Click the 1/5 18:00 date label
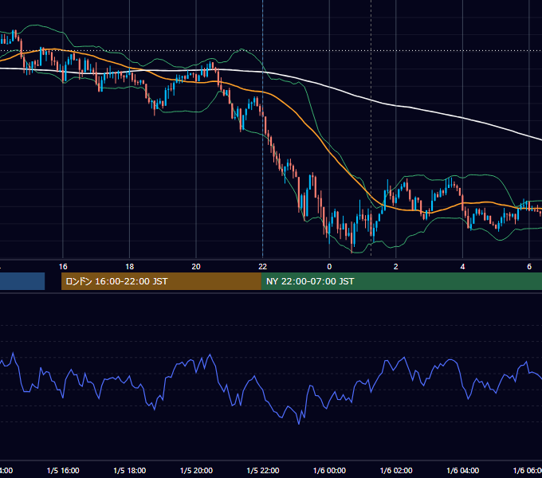 tap(130, 471)
